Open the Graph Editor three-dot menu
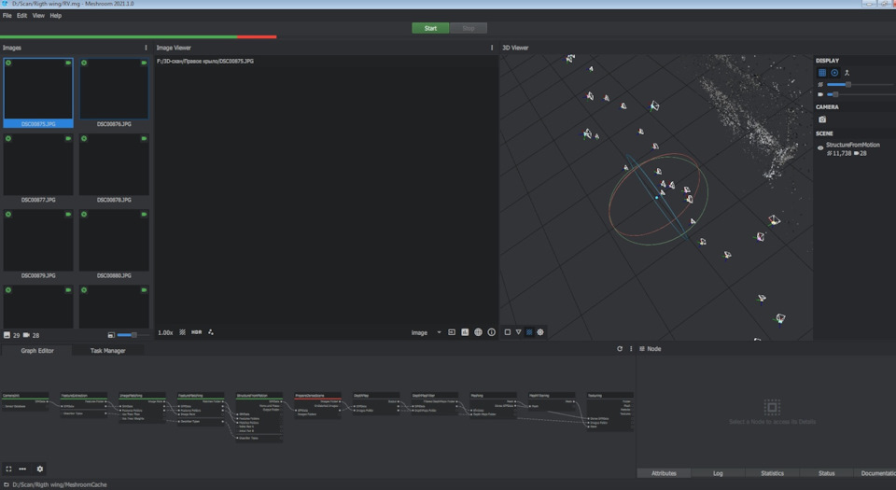 click(x=631, y=349)
